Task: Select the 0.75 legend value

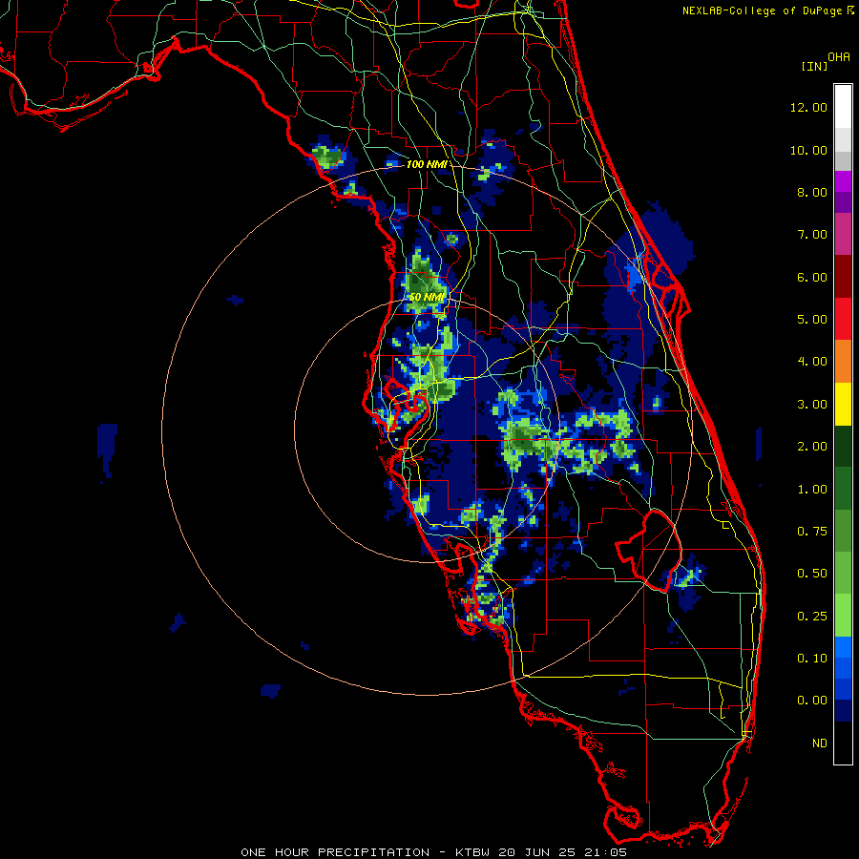Action: [811, 532]
